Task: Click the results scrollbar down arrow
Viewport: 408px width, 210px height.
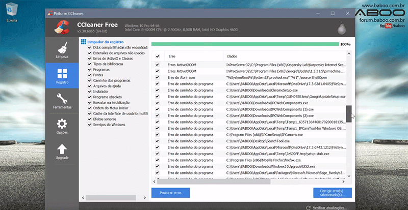Action: (x=349, y=176)
